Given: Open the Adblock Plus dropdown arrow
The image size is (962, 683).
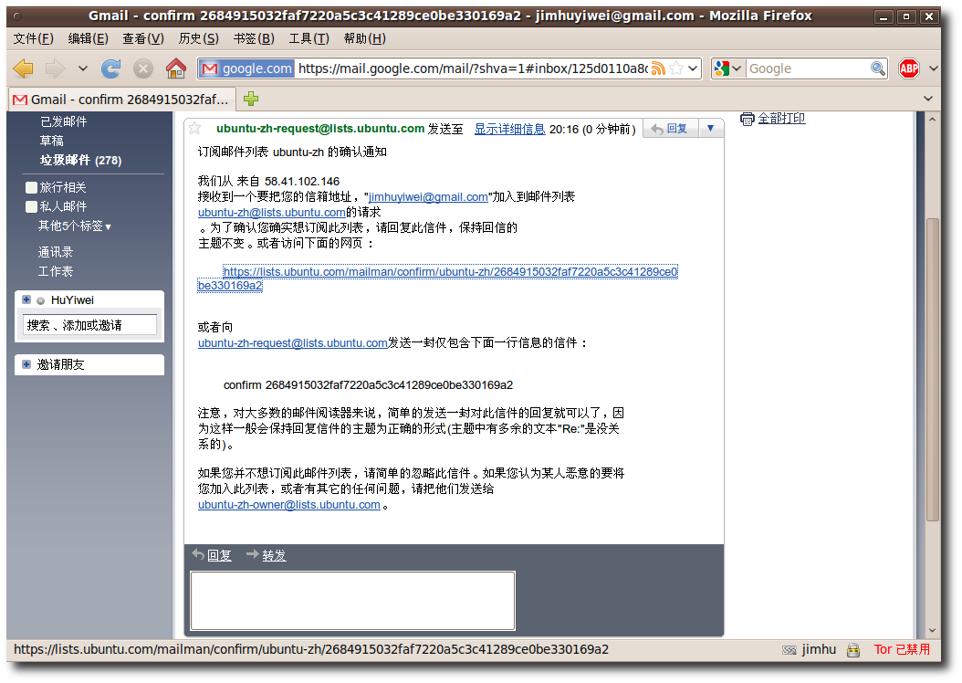Looking at the screenshot, I should coord(933,68).
